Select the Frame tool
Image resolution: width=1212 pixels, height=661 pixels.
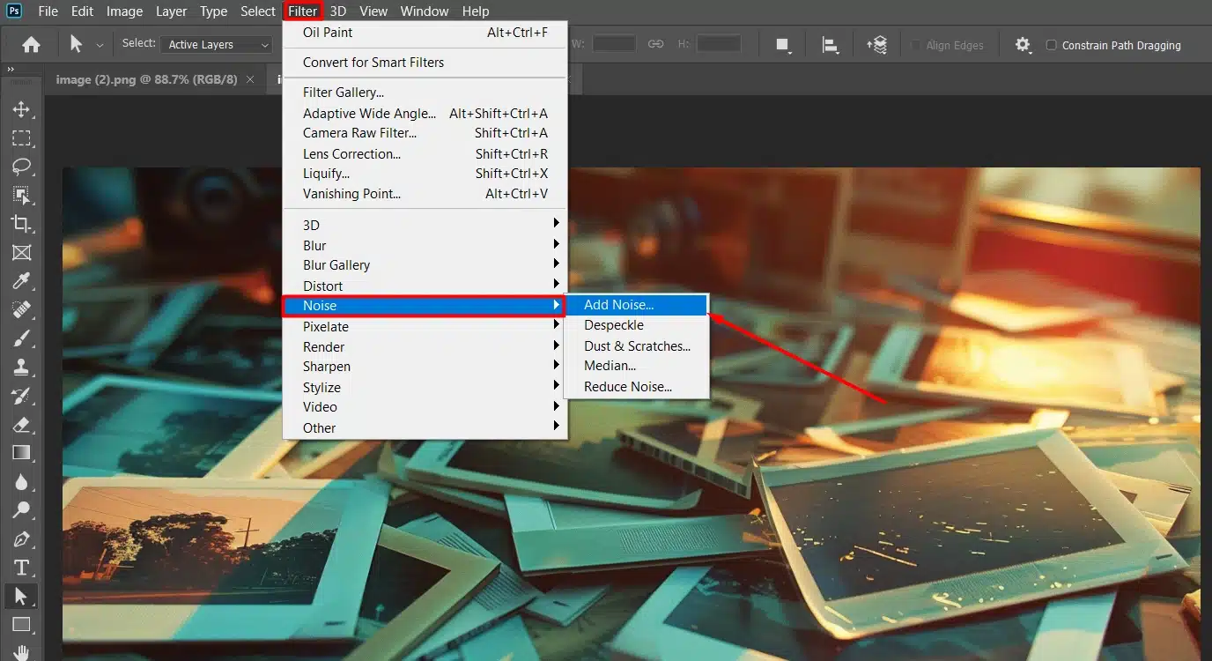[21, 253]
